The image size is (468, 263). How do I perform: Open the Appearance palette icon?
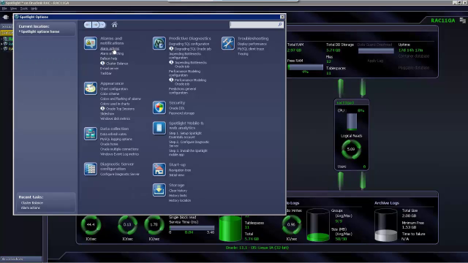[90, 88]
